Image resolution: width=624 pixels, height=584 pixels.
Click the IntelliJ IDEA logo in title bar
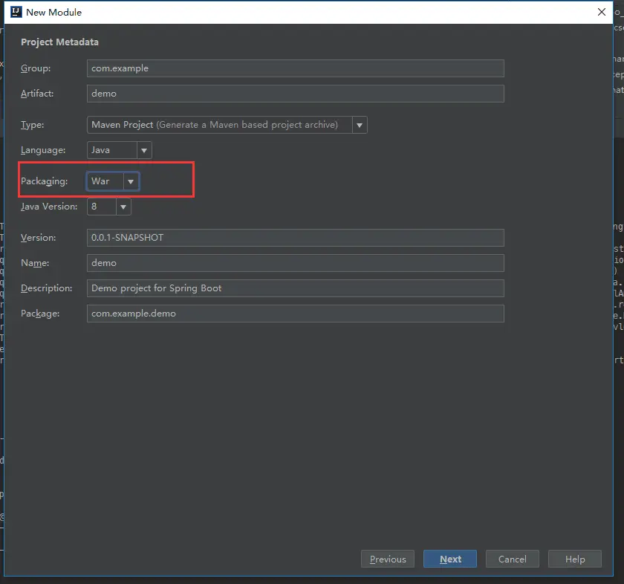pyautogui.click(x=16, y=12)
